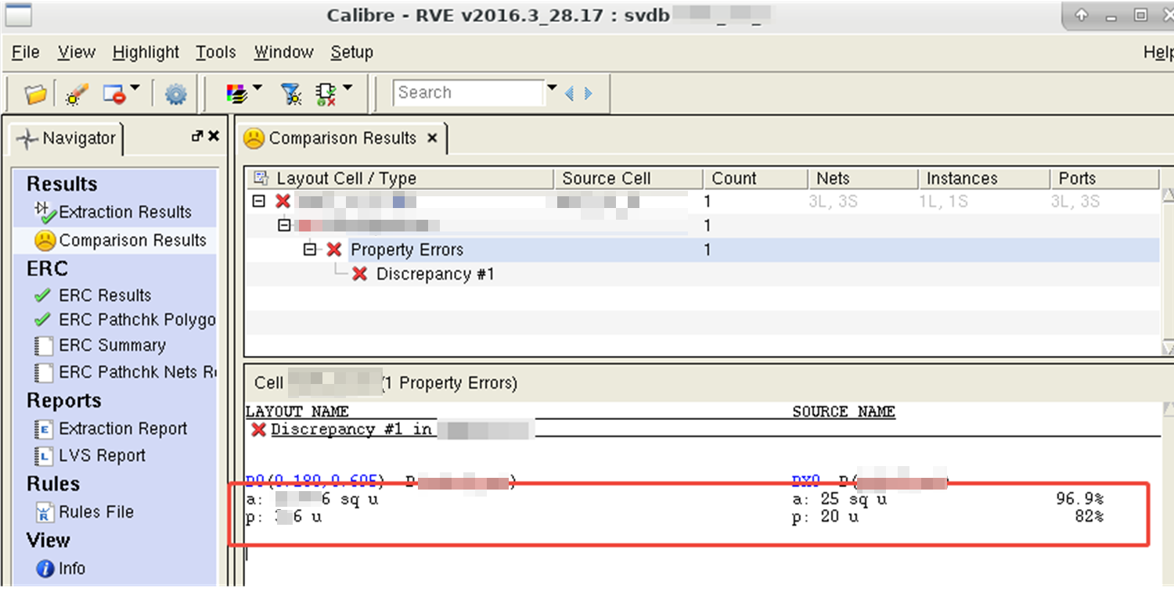Open the File menu

[26, 52]
